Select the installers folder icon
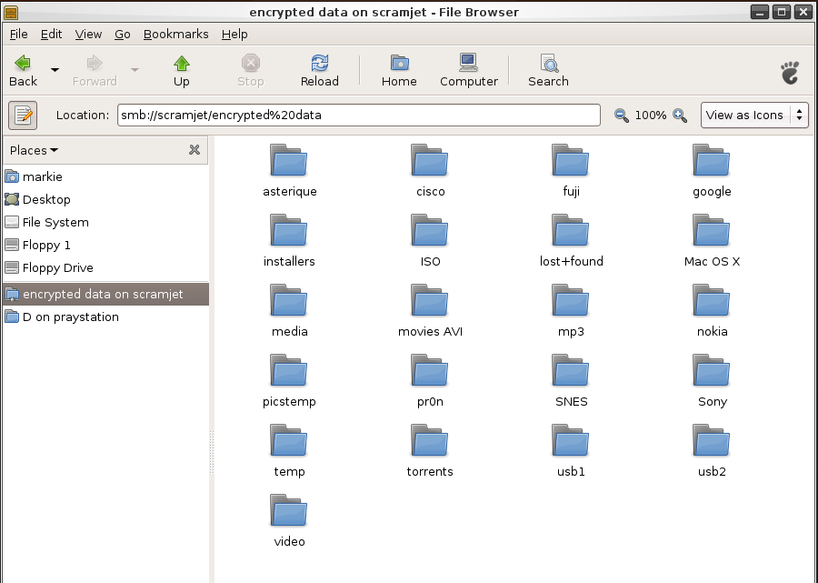Screen dimensions: 818x583 coord(289,230)
